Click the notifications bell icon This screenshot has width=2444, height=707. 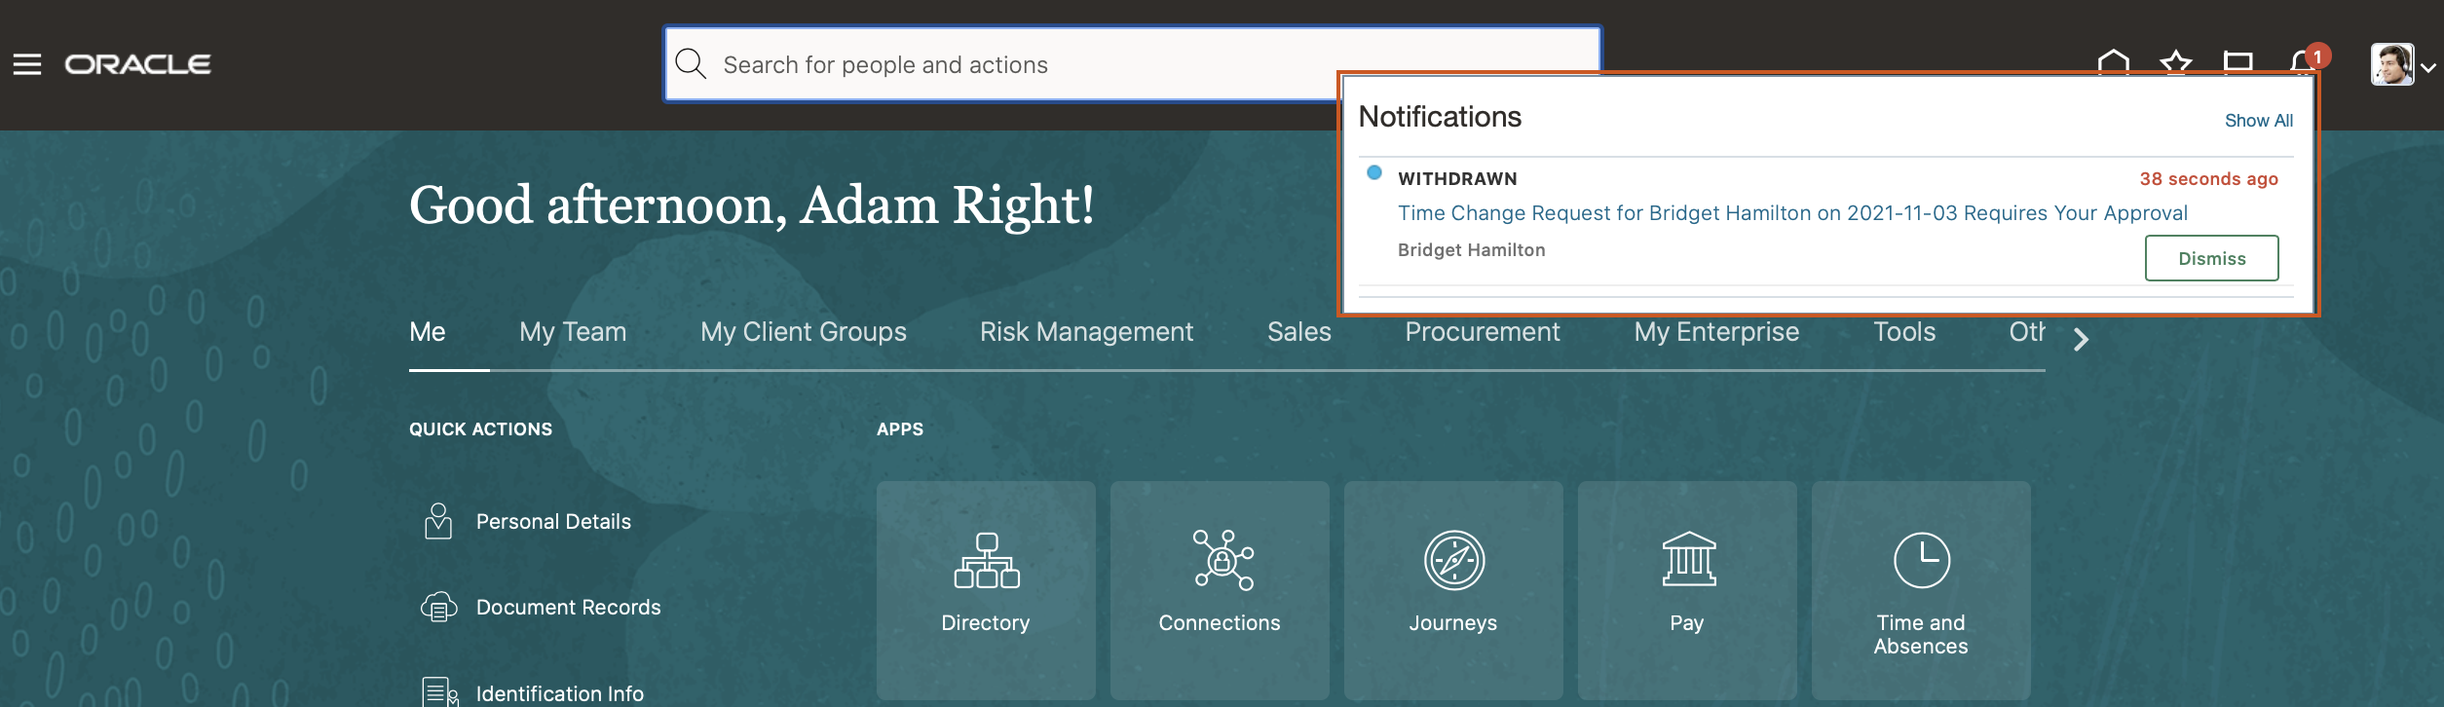pyautogui.click(x=2302, y=61)
